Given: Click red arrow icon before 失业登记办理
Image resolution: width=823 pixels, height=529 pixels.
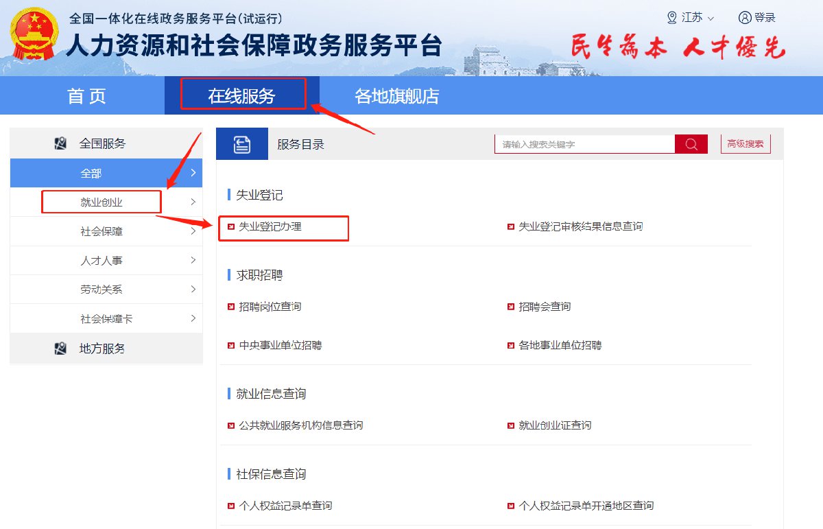Looking at the screenshot, I should tap(231, 226).
